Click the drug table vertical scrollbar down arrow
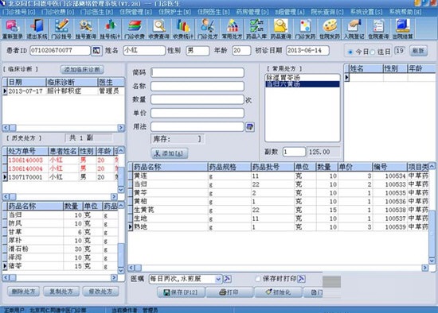 pyautogui.click(x=432, y=261)
